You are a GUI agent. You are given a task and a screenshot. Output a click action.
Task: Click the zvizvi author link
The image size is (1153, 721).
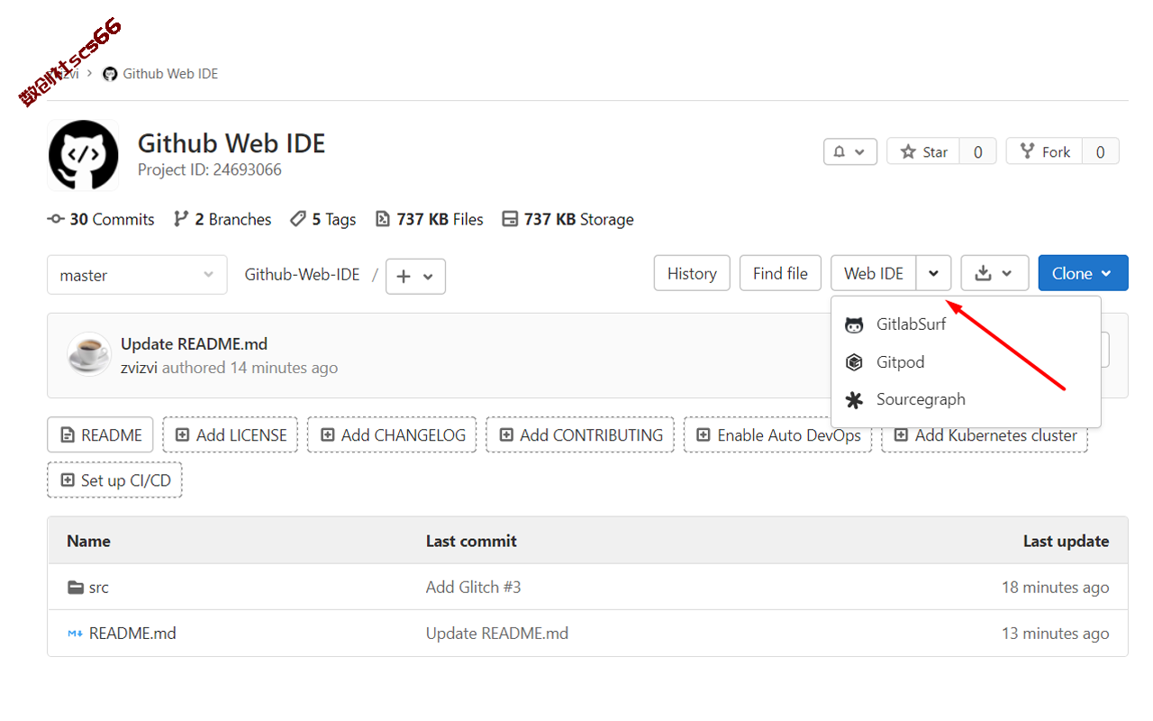140,368
